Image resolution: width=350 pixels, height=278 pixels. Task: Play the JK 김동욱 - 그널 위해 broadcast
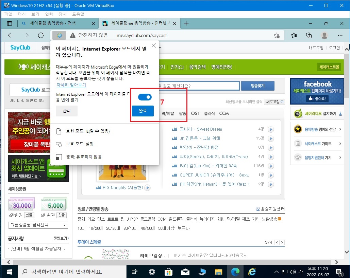coord(271,138)
